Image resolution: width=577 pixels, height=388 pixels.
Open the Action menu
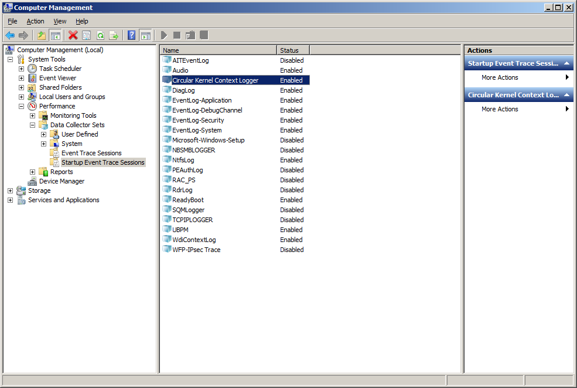[x=35, y=21]
